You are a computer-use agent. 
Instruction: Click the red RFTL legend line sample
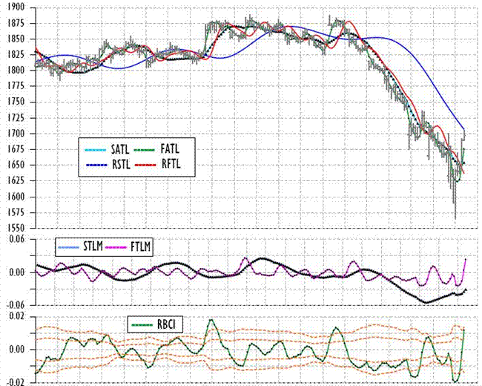click(x=145, y=165)
